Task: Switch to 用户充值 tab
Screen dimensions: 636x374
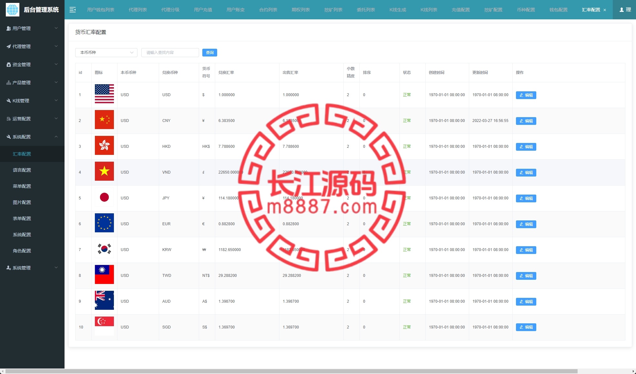Action: [x=203, y=10]
